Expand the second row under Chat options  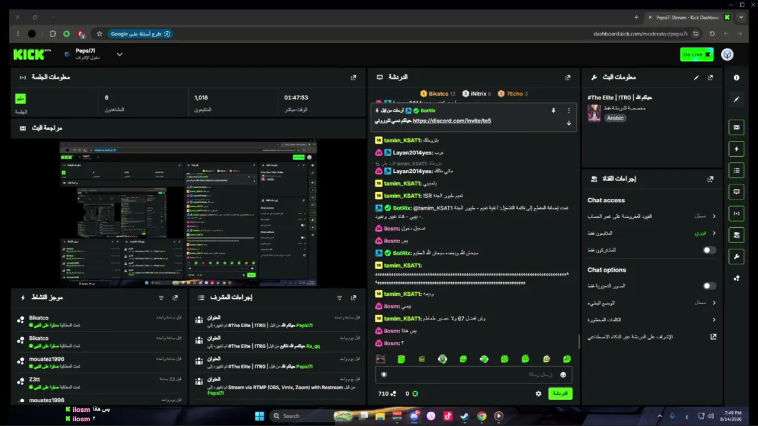click(652, 303)
